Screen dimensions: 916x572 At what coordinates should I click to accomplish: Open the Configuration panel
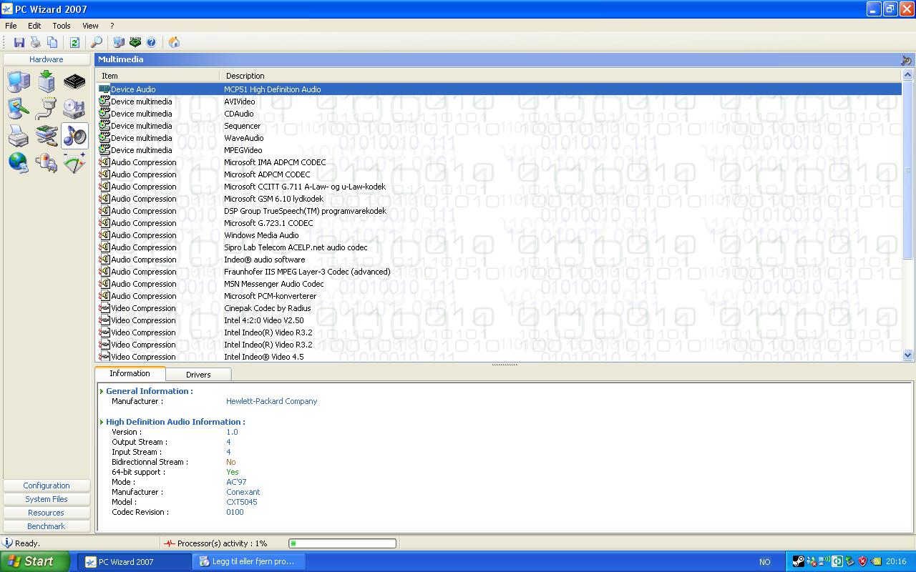[x=47, y=485]
